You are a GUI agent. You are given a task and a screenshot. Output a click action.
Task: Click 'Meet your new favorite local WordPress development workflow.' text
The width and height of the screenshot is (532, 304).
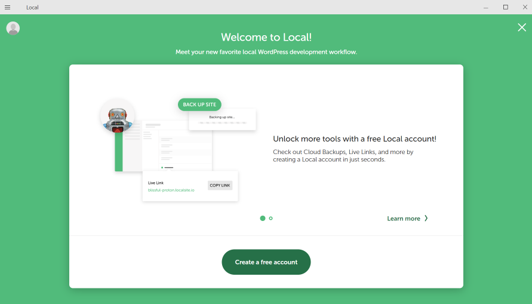pyautogui.click(x=266, y=52)
